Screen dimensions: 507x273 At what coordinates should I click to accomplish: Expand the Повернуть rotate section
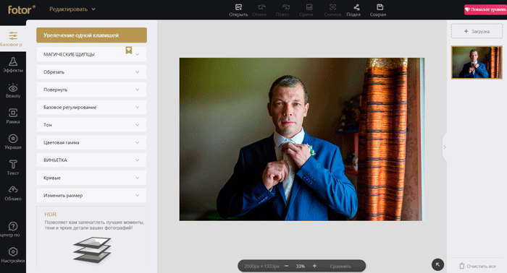(x=91, y=90)
